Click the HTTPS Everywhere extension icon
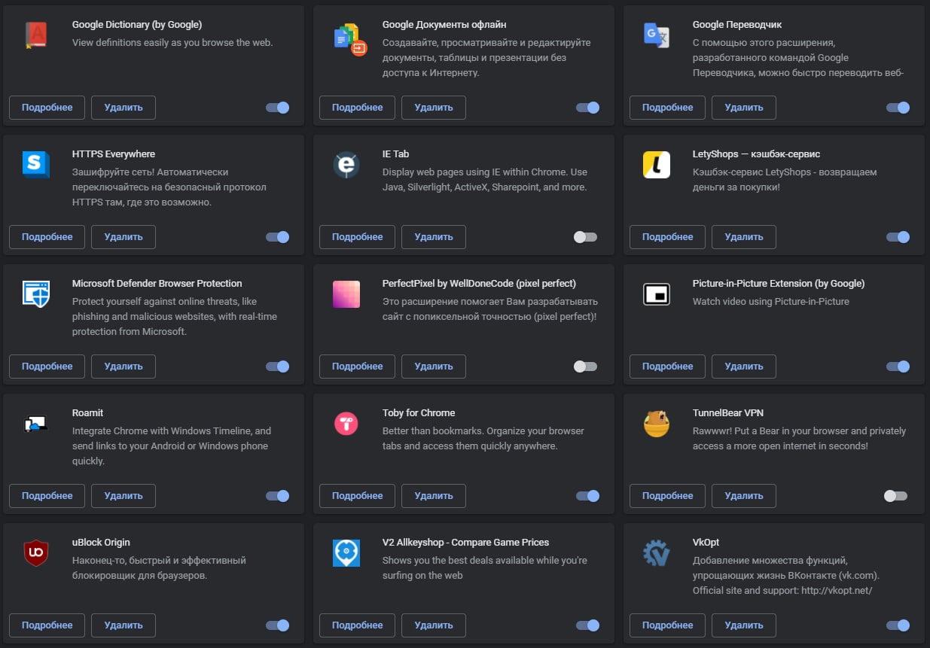Viewport: 930px width, 648px height. [x=36, y=165]
